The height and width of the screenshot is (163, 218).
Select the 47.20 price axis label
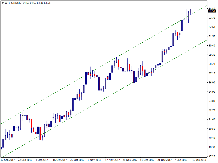pyautogui.click(x=212, y=156)
